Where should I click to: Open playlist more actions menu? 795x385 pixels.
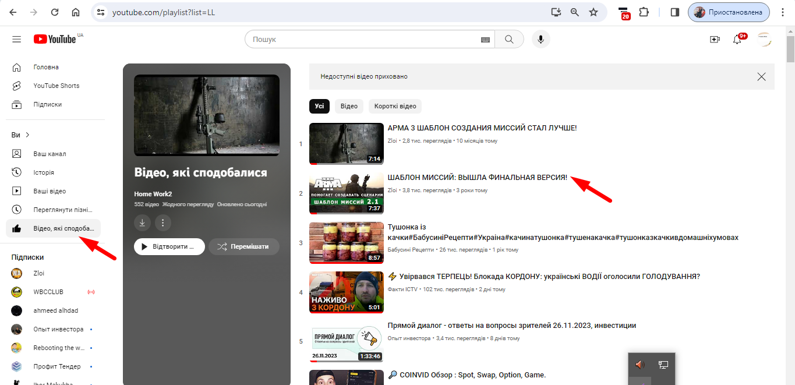tap(163, 222)
